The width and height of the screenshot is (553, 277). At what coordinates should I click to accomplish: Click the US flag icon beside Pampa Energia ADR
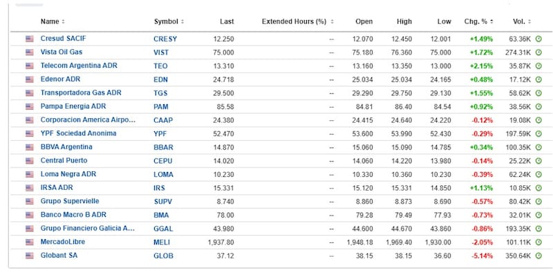click(30, 106)
